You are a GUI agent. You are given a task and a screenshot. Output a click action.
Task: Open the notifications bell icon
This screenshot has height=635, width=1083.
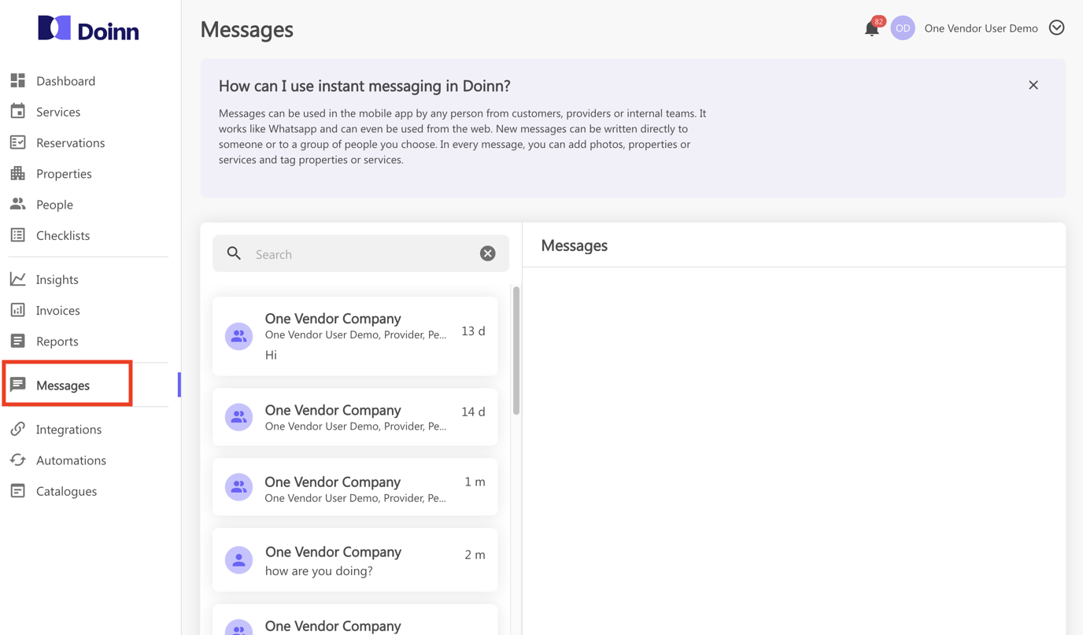[871, 29]
